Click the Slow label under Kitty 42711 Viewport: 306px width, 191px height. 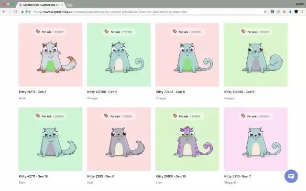tap(22, 182)
